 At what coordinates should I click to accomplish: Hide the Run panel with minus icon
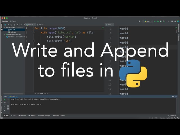pos(176,96)
